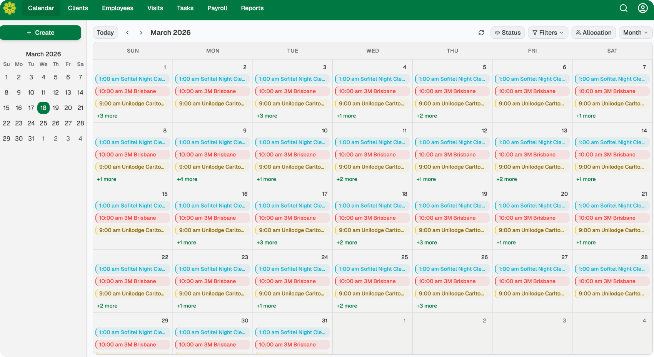Open the Month view selector
The width and height of the screenshot is (654, 357).
pyautogui.click(x=635, y=33)
